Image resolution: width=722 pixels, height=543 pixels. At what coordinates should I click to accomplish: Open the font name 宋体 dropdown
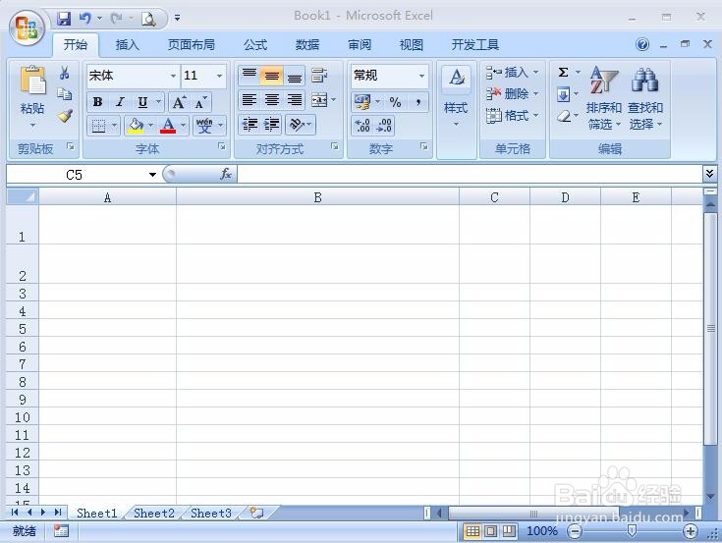point(173,76)
